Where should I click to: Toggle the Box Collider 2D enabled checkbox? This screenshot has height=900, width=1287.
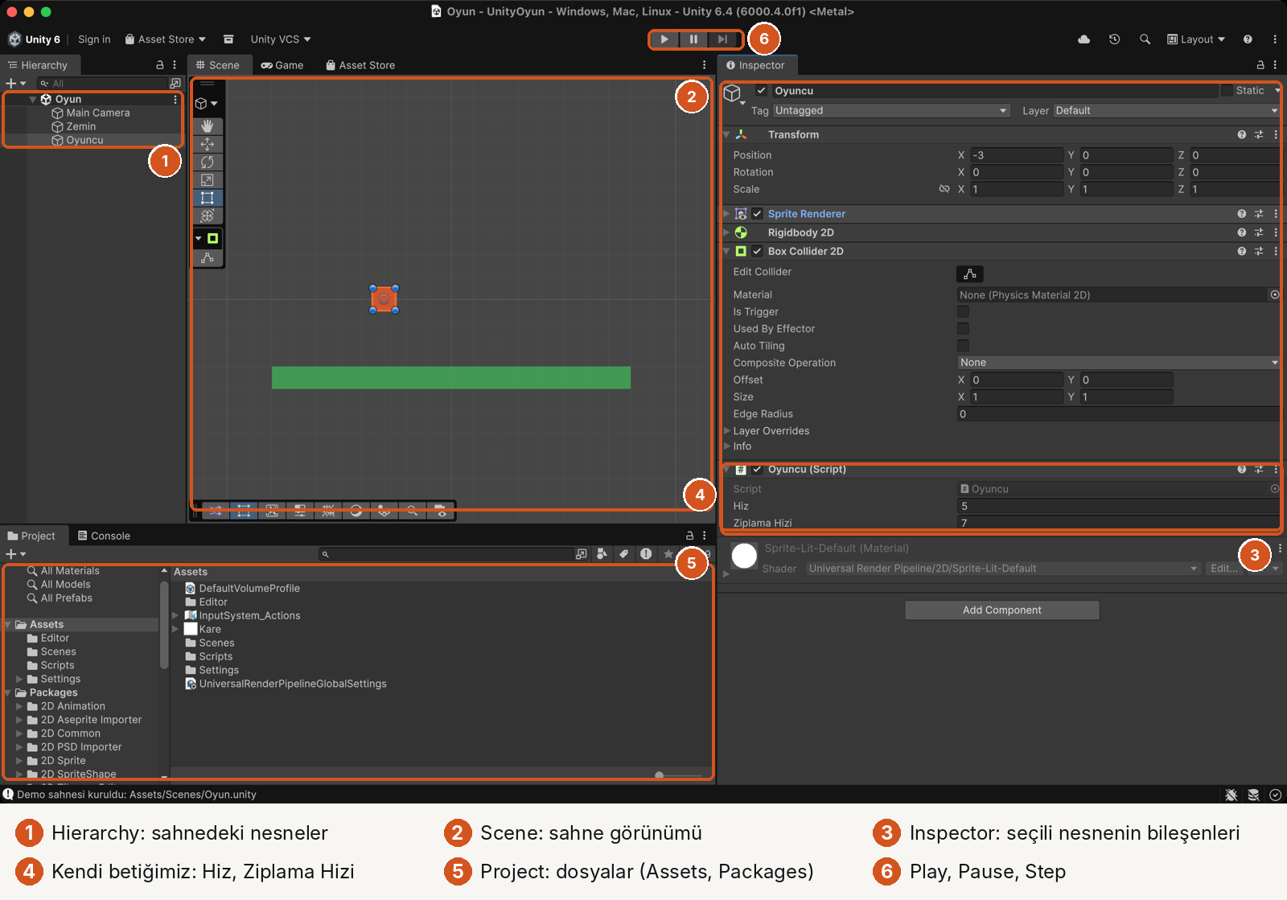(757, 252)
